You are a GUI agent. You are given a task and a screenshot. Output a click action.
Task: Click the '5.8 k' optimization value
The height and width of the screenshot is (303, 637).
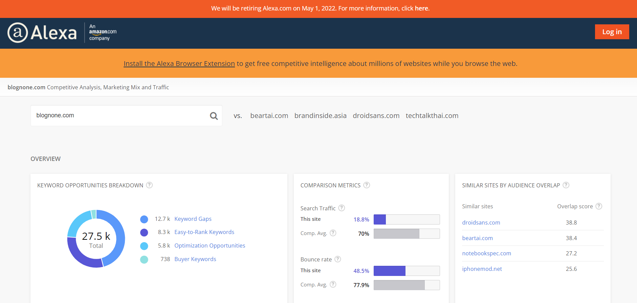[x=164, y=246]
